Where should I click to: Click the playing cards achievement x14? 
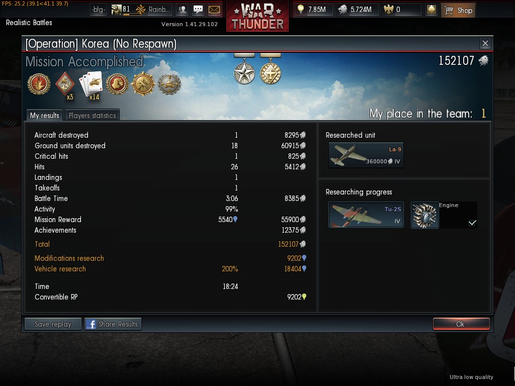(x=91, y=85)
